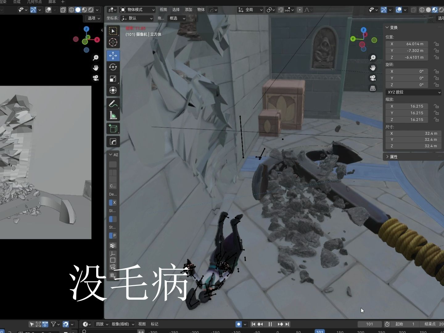Switch to the 脚本 workspace tab

coord(52,2)
